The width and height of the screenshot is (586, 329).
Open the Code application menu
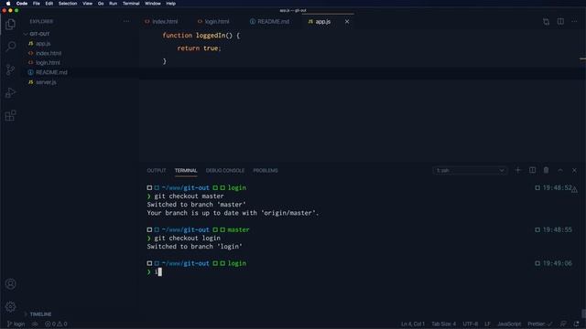click(x=22, y=4)
